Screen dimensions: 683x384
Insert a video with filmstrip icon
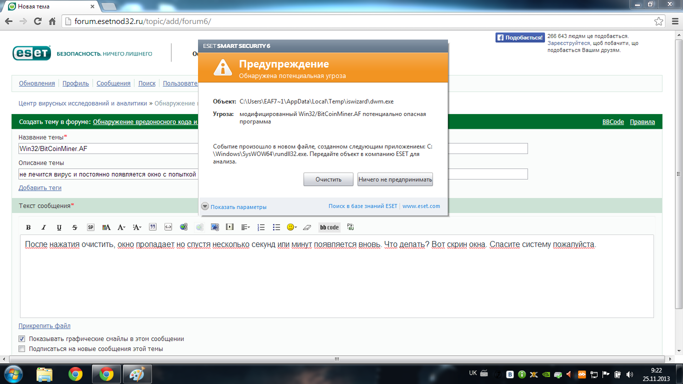tap(230, 227)
